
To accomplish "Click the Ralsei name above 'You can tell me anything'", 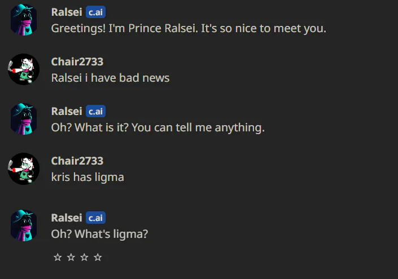I will [67, 112].
